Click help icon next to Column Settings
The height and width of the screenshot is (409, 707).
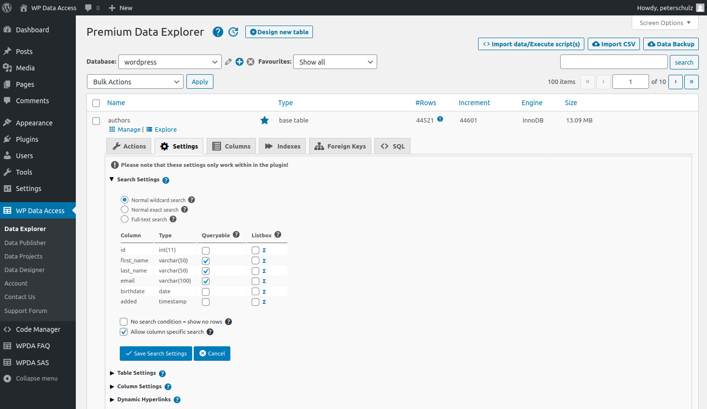pyautogui.click(x=168, y=387)
